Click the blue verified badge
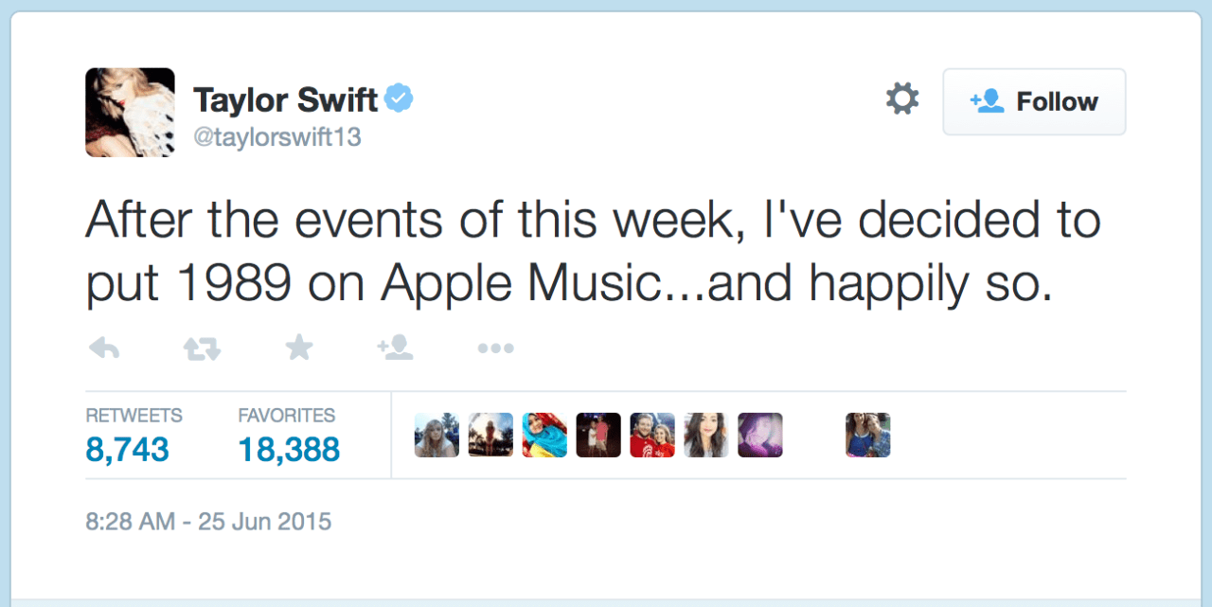The height and width of the screenshot is (607, 1212). point(399,98)
